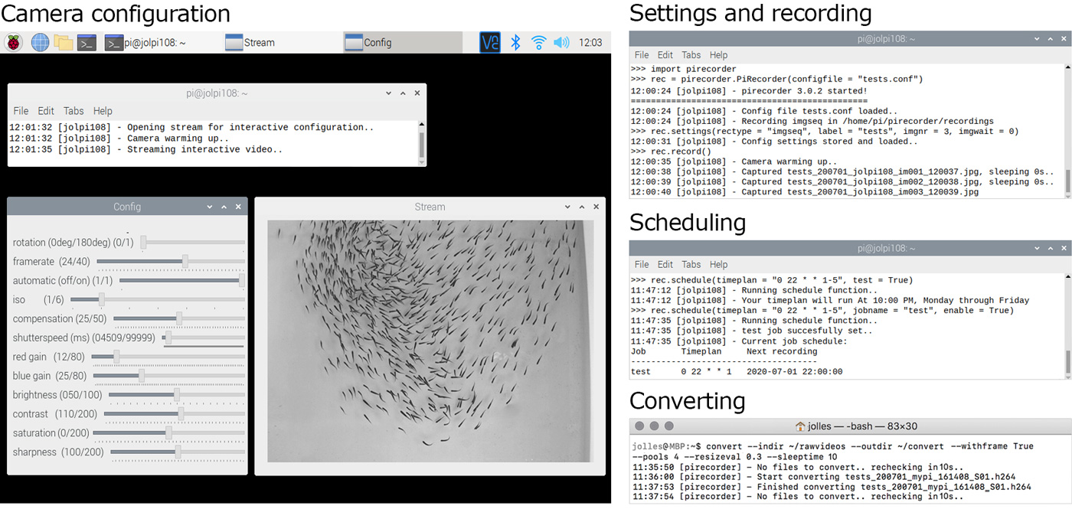
Task: Open Bluetooth tray menu
Action: click(x=516, y=43)
